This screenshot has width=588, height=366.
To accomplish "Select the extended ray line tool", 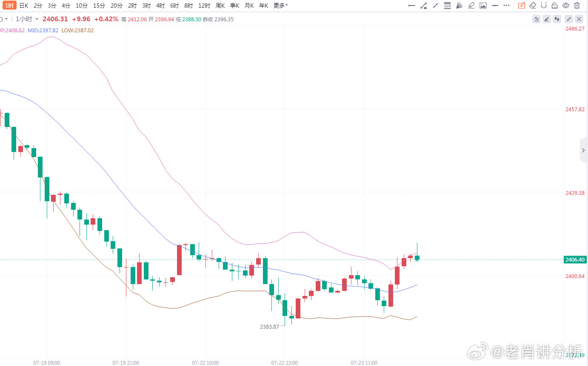I will click(x=435, y=6).
